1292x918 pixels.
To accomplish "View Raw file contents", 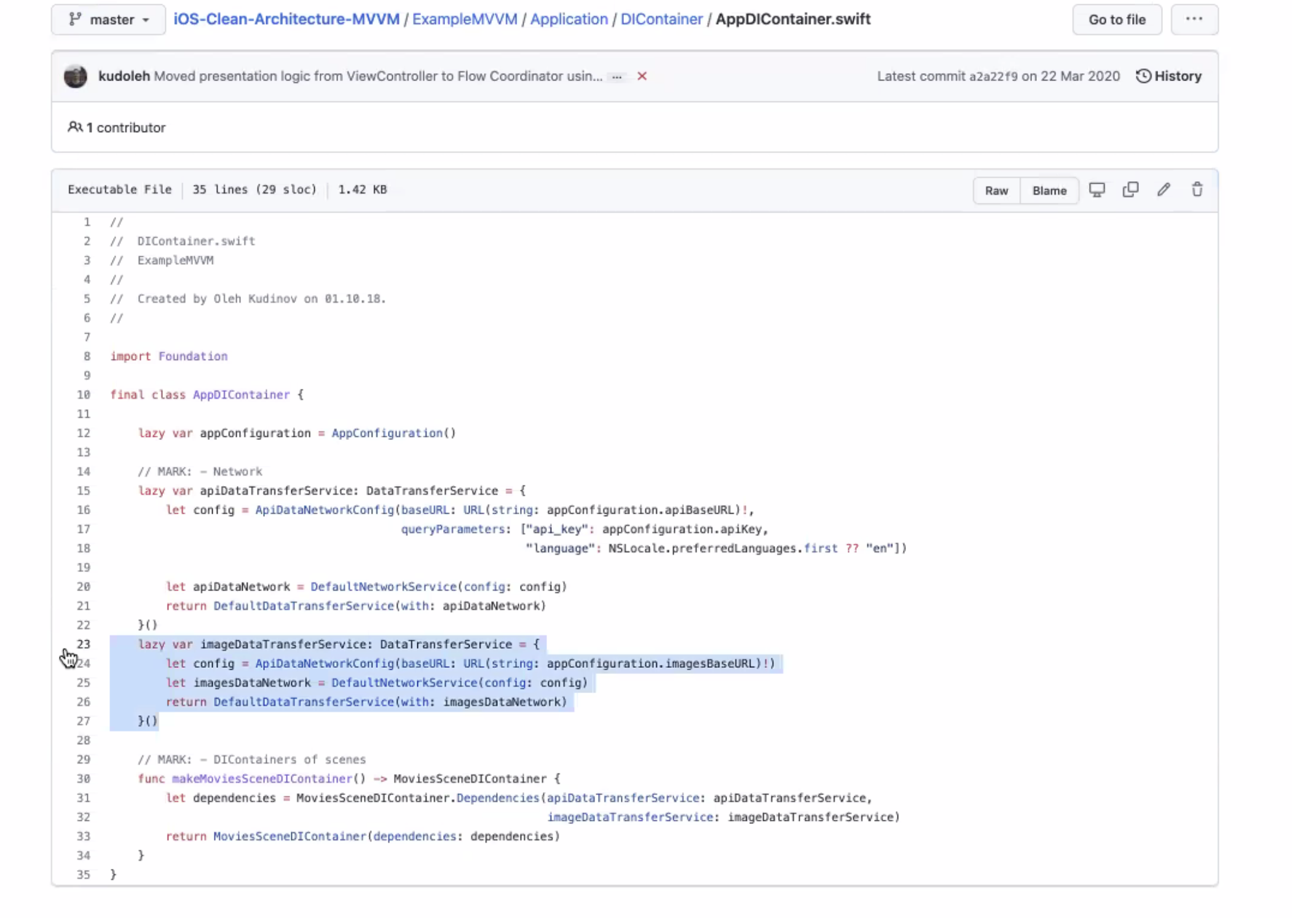I will click(996, 190).
